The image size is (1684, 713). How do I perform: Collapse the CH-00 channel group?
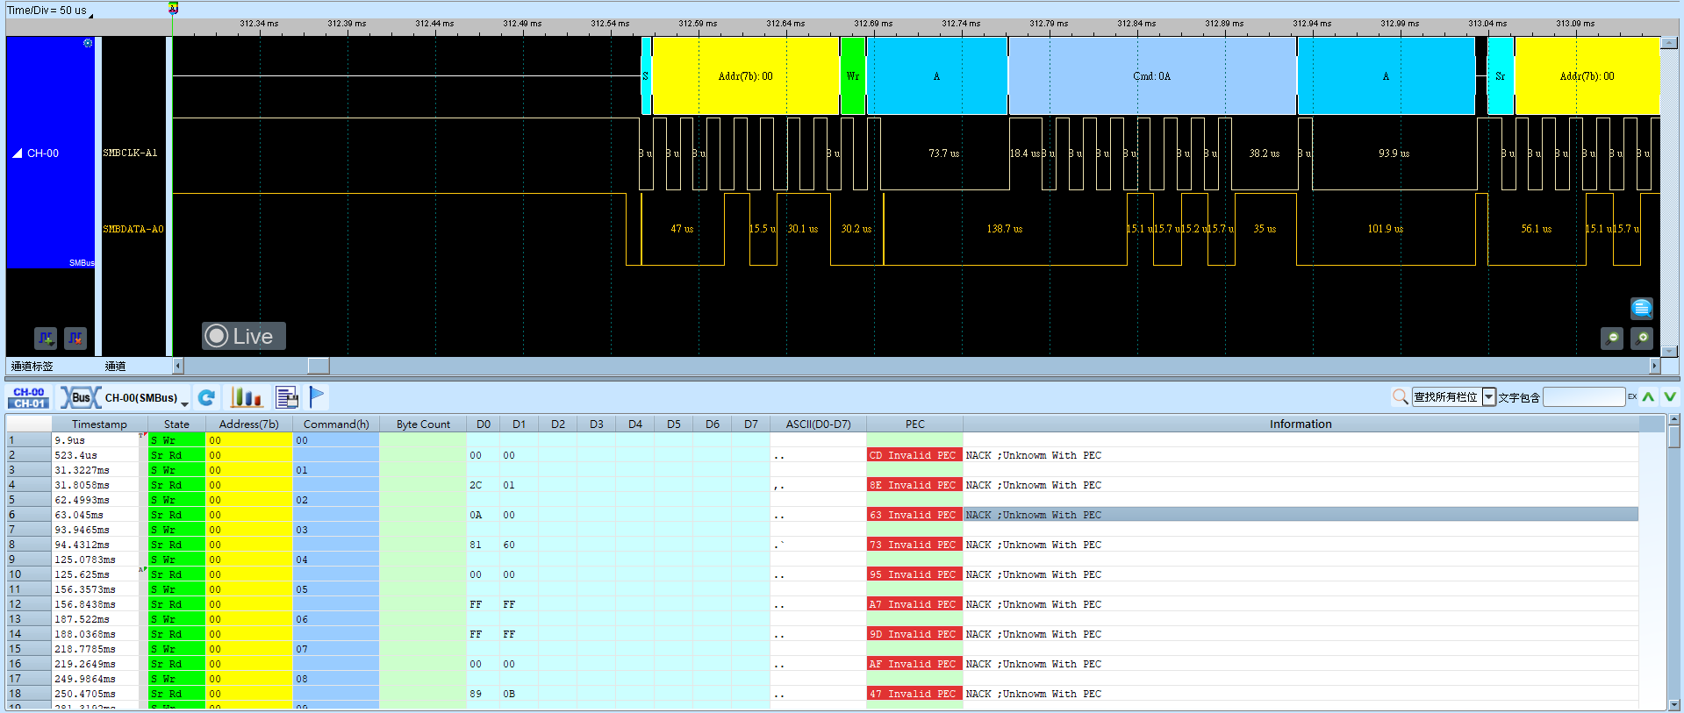point(18,153)
